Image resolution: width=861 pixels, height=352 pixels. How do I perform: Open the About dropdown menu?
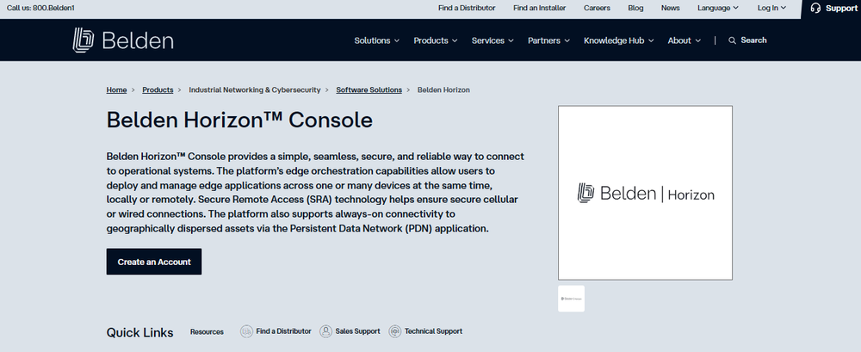click(684, 40)
